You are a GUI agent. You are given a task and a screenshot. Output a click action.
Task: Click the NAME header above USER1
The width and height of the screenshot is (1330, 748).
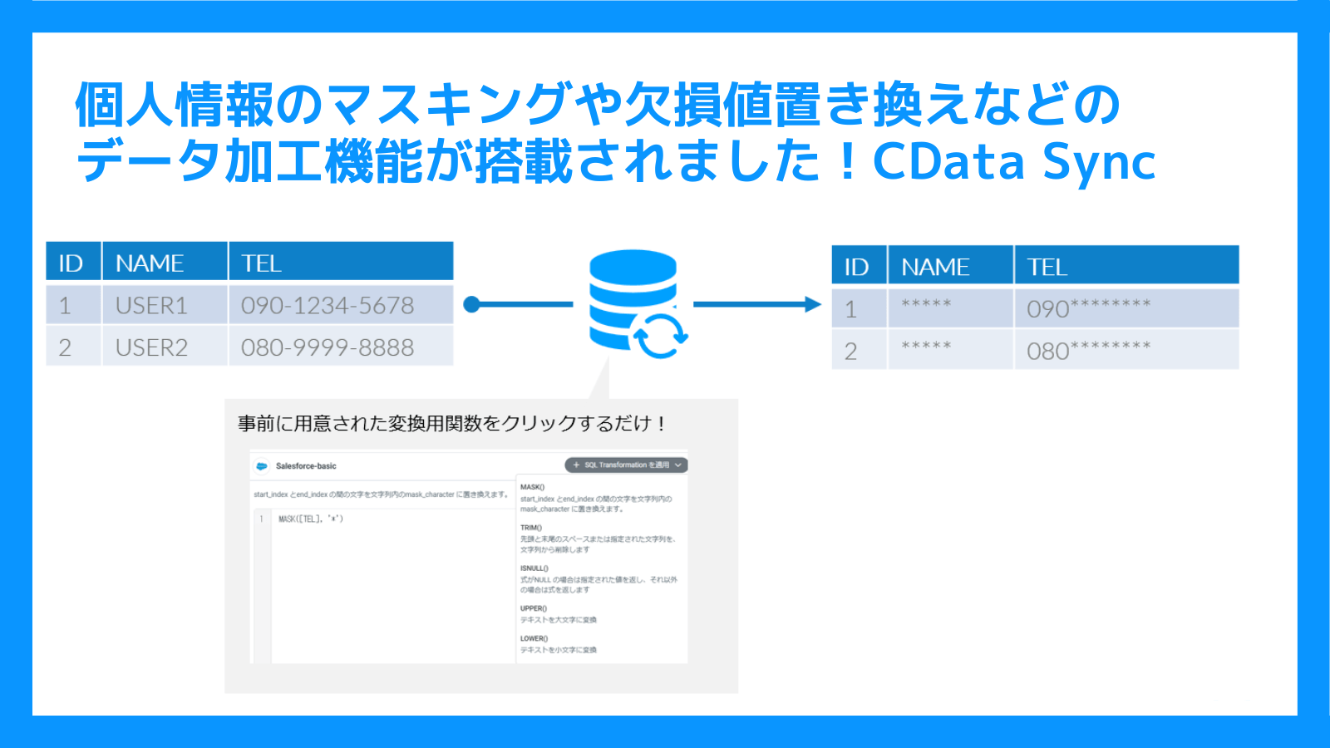click(x=165, y=262)
